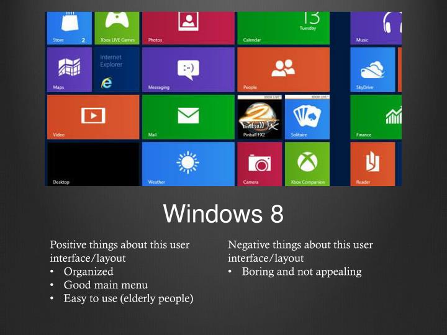Viewport: 447px width, 335px height.
Task: Open the Weather tile
Action: pos(188,164)
